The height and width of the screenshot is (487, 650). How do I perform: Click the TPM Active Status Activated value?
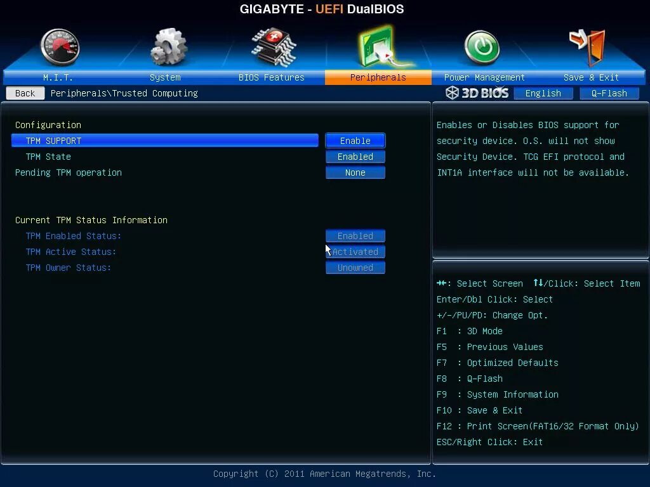(355, 251)
